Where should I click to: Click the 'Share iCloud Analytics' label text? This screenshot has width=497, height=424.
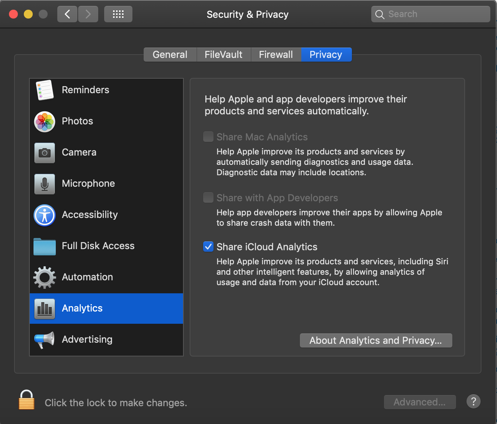267,247
